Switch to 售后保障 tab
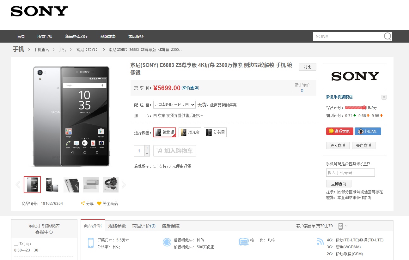Image resolution: width=409 pixels, height=260 pixels. [171, 226]
